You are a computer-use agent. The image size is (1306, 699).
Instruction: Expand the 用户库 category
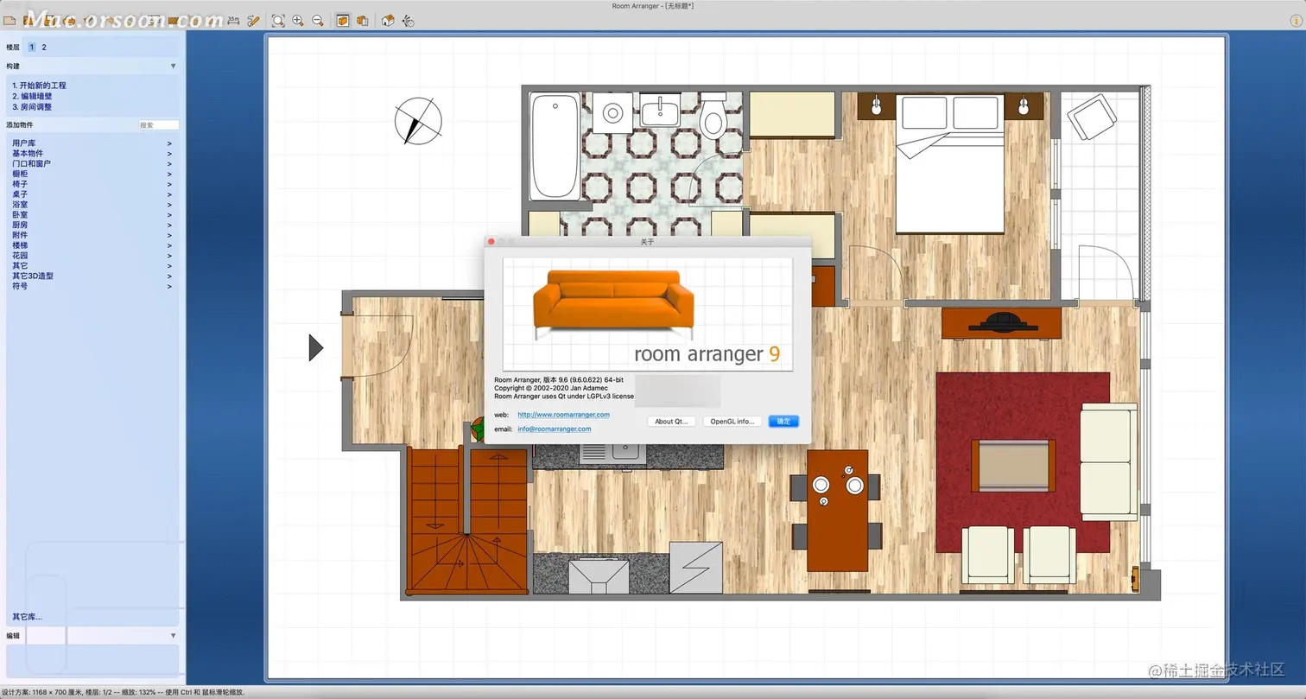tap(91, 143)
